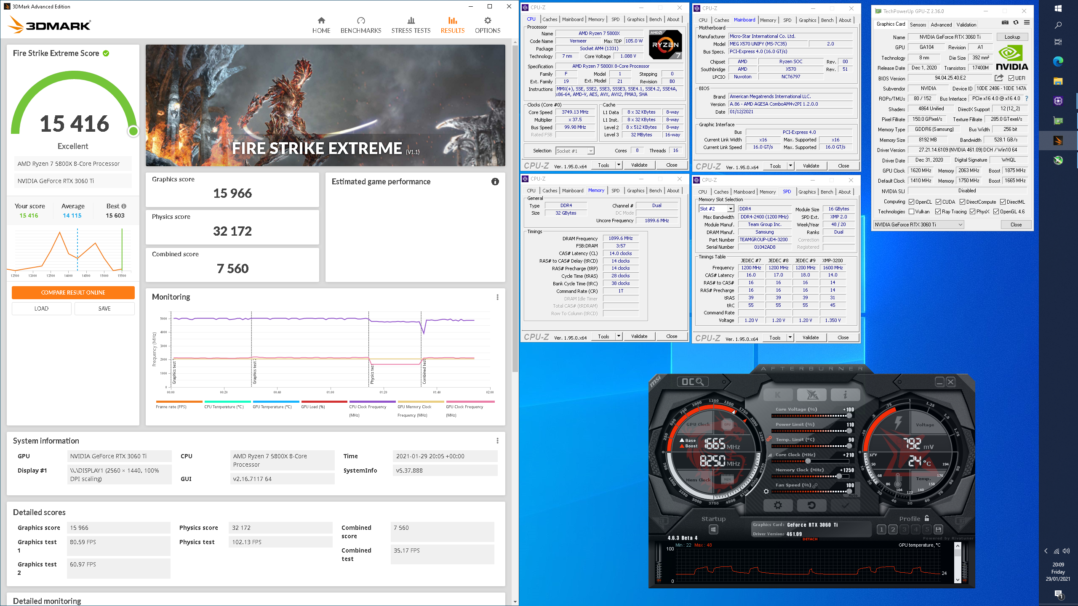Reset Afterburner settings with the reset arrow
1078x606 pixels.
811,505
